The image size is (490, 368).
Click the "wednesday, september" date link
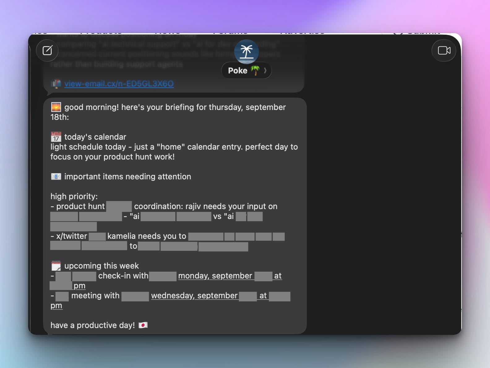(x=194, y=296)
